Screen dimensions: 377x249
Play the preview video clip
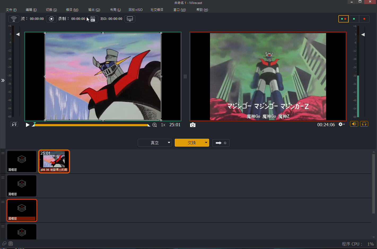click(28, 125)
